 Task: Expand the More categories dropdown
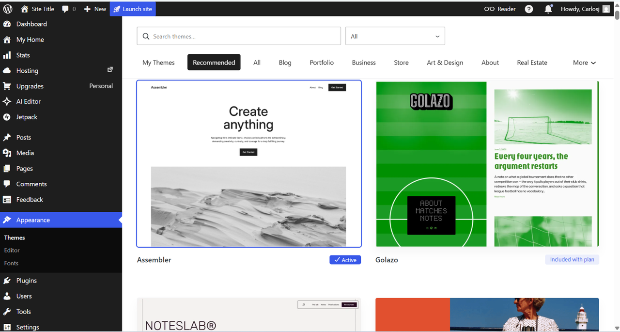tap(584, 63)
